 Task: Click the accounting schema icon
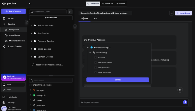point(94,53)
